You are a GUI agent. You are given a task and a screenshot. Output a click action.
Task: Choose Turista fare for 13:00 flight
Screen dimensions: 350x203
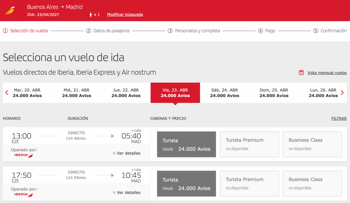click(186, 144)
